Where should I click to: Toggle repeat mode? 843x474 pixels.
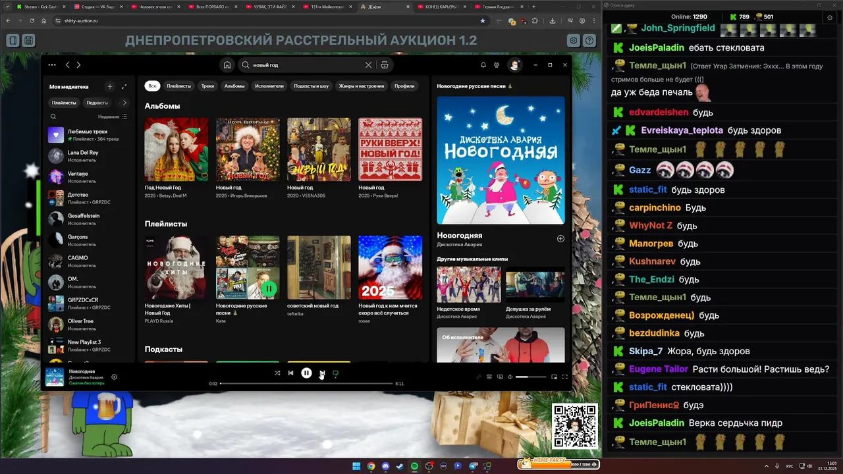pyautogui.click(x=335, y=373)
